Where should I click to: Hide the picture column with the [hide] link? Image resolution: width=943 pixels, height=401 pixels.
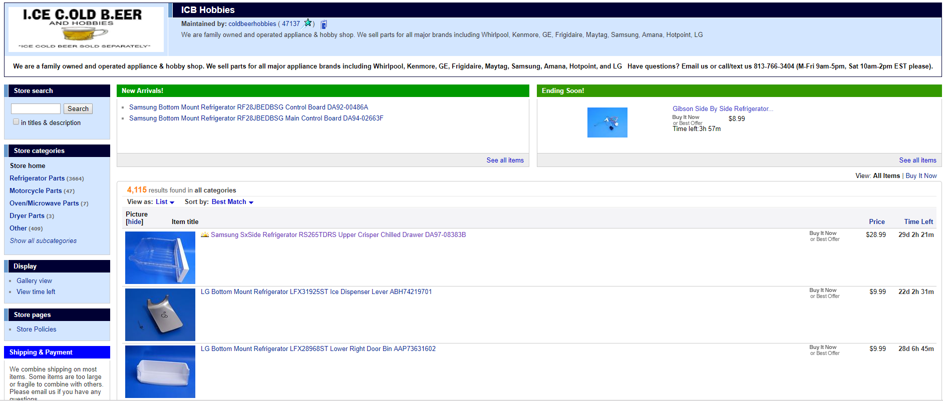pos(134,222)
